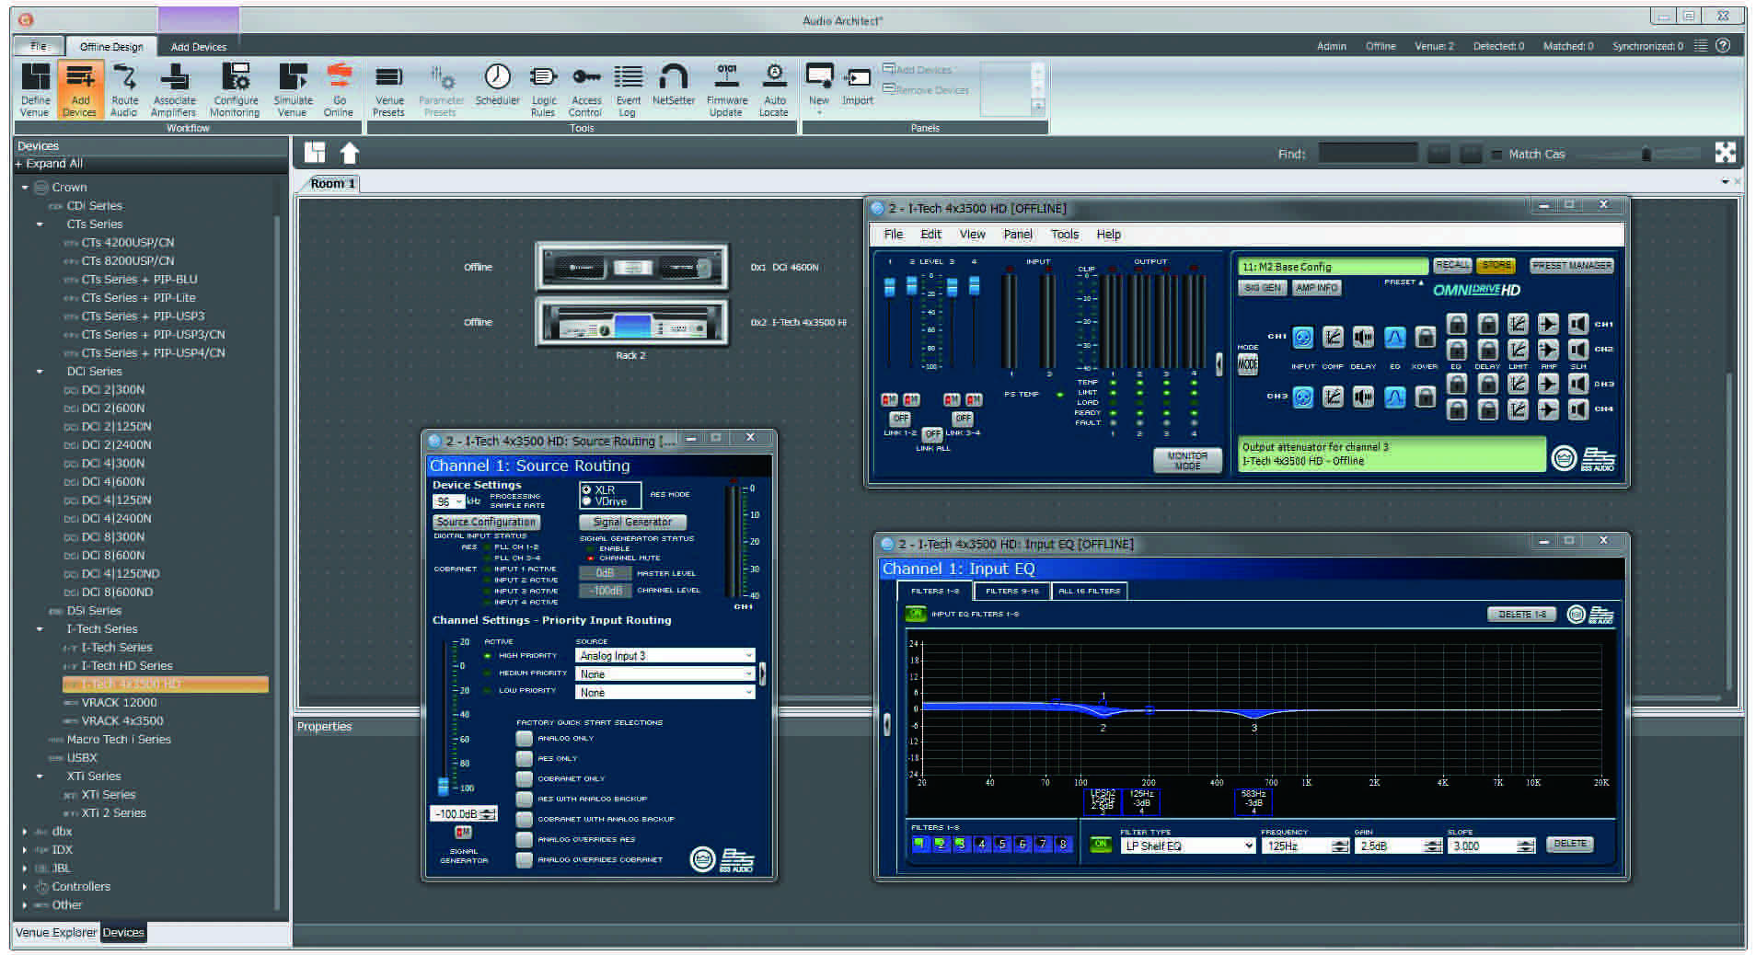The height and width of the screenshot is (955, 1756).
Task: Open Medium Priority source dropdown
Action: click(x=664, y=673)
